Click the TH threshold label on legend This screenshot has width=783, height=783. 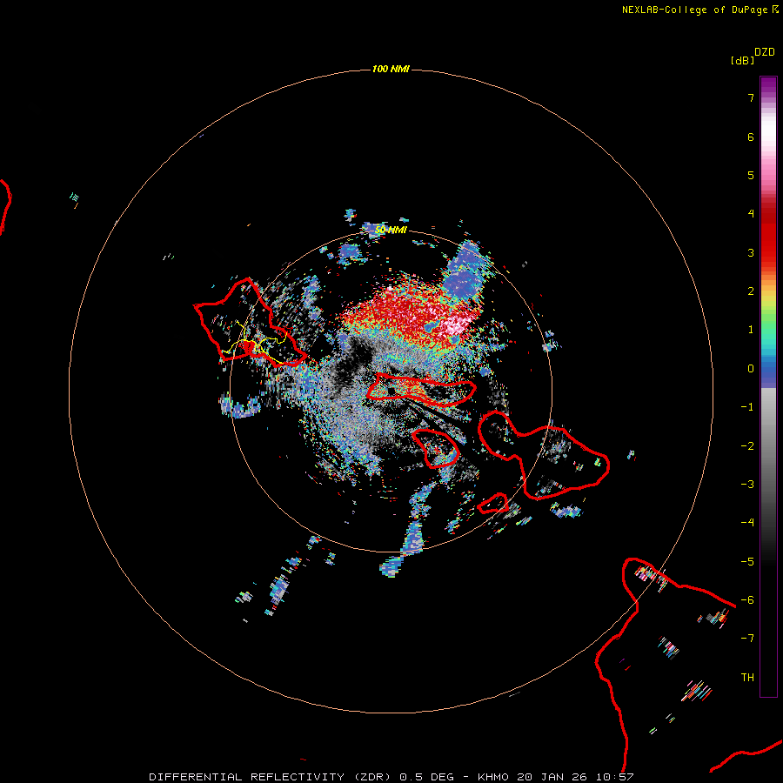pos(747,678)
